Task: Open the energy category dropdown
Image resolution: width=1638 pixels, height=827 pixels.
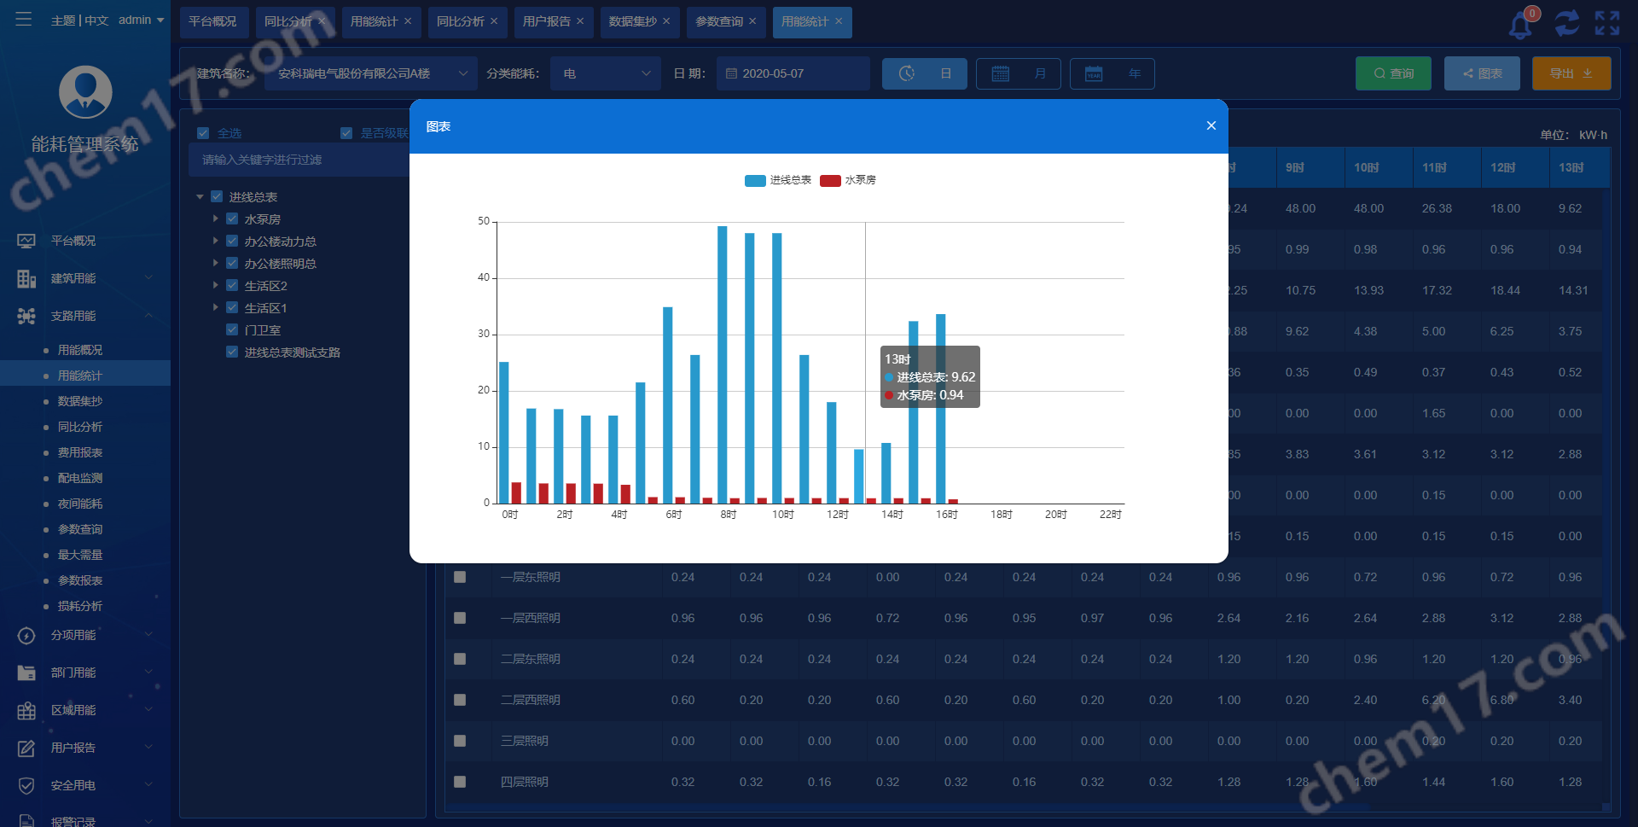Action: pos(605,73)
